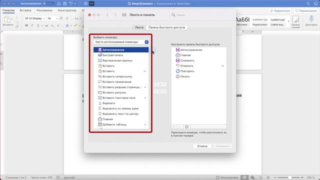Click Фокусировка in the status bar
The width and height of the screenshot is (320, 180).
click(226, 177)
